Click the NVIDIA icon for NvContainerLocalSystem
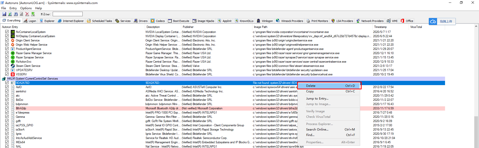Viewport: 479px width, 148px height. click(13, 32)
